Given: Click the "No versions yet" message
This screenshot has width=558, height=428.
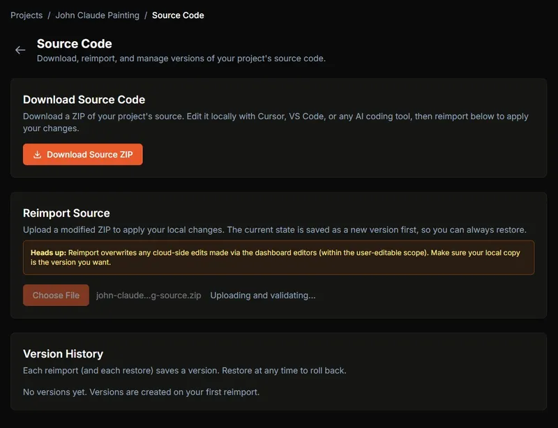Looking at the screenshot, I should pos(141,392).
